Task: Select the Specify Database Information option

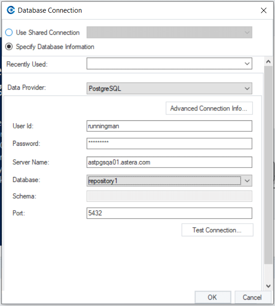Action: click(x=9, y=47)
